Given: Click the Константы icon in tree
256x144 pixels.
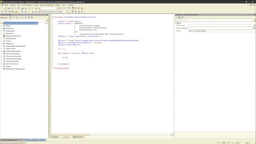Looking at the screenshot, I should (4, 28).
